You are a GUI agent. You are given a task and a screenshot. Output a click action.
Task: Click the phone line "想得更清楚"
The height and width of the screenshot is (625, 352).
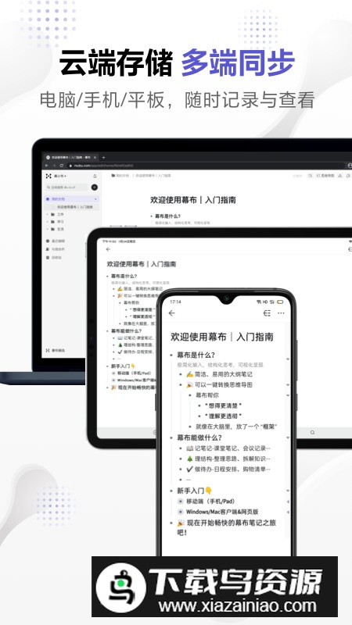coord(224,405)
